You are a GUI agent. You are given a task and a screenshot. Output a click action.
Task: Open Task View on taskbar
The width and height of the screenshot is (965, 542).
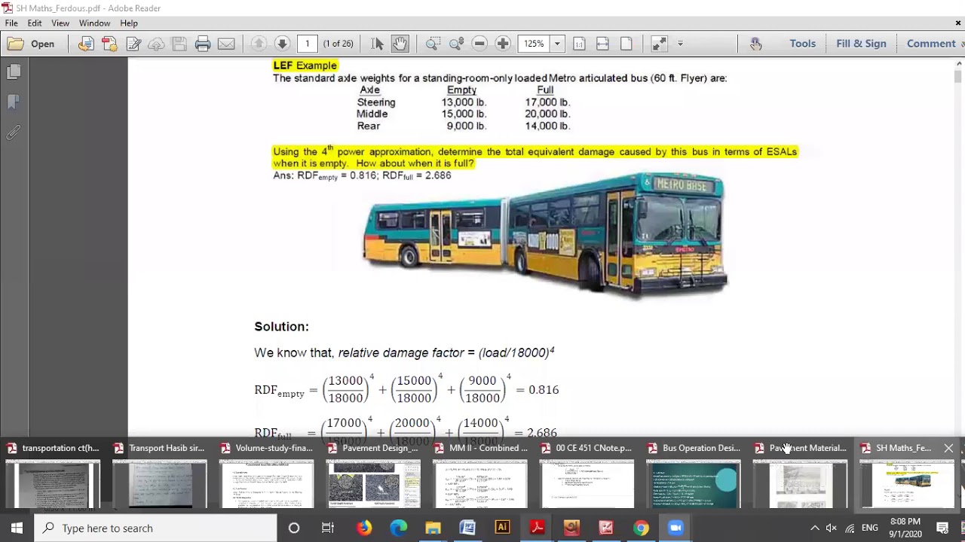328,528
